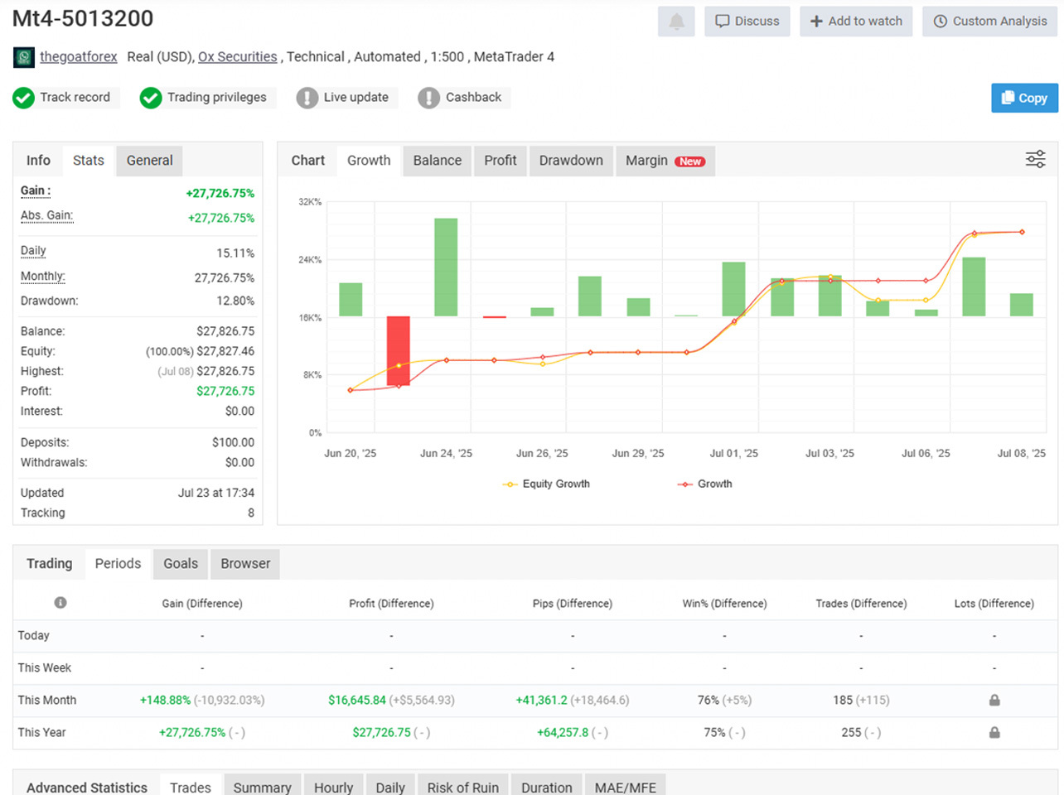This screenshot has height=795, width=1064.
Task: Click thegoatforex profile avatar icon
Action: tap(24, 57)
